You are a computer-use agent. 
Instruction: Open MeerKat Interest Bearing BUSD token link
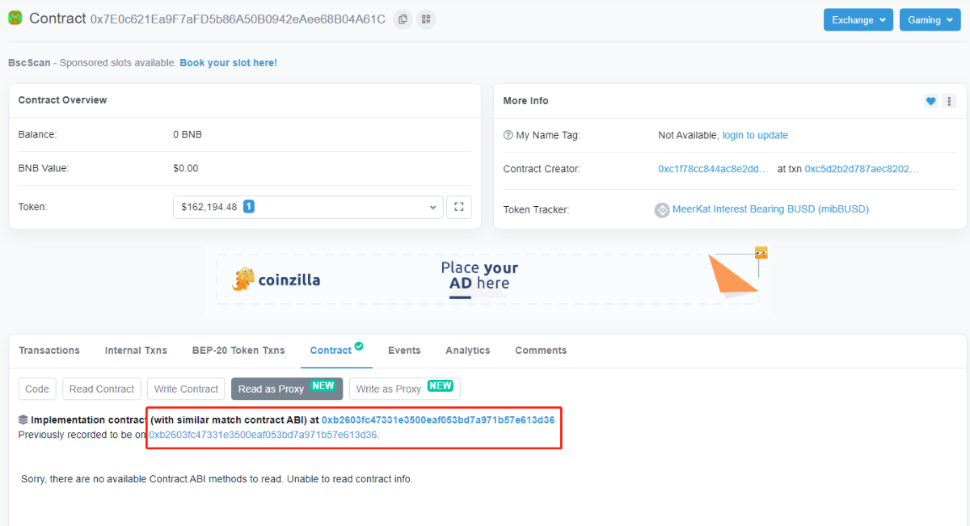click(x=770, y=210)
